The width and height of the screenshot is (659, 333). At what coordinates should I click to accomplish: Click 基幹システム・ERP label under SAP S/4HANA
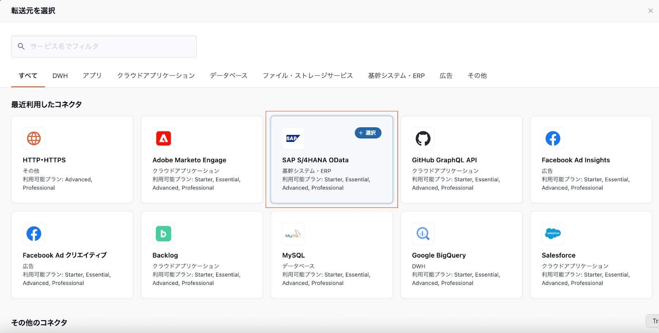click(307, 171)
